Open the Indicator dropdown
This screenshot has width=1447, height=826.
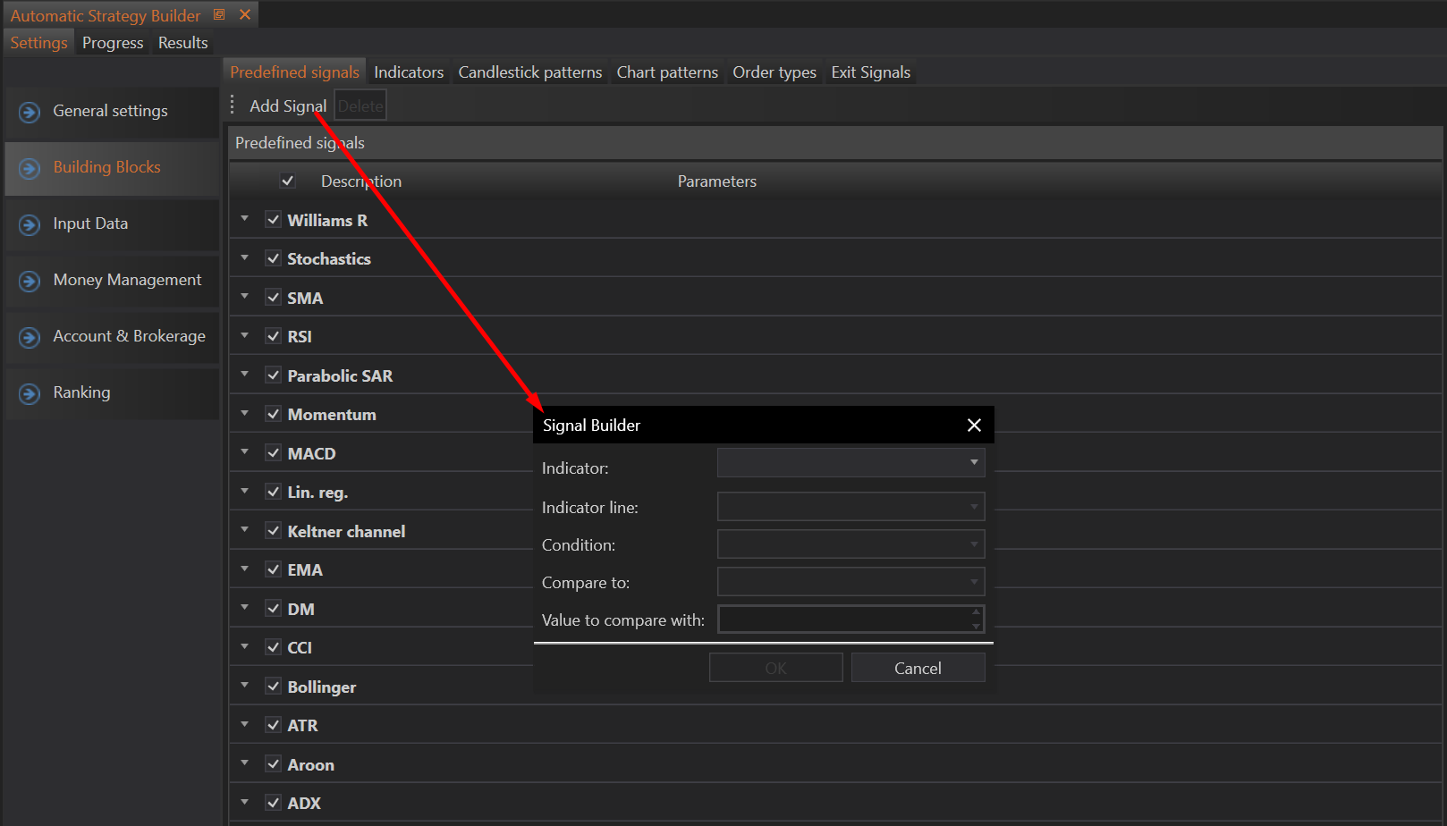850,462
